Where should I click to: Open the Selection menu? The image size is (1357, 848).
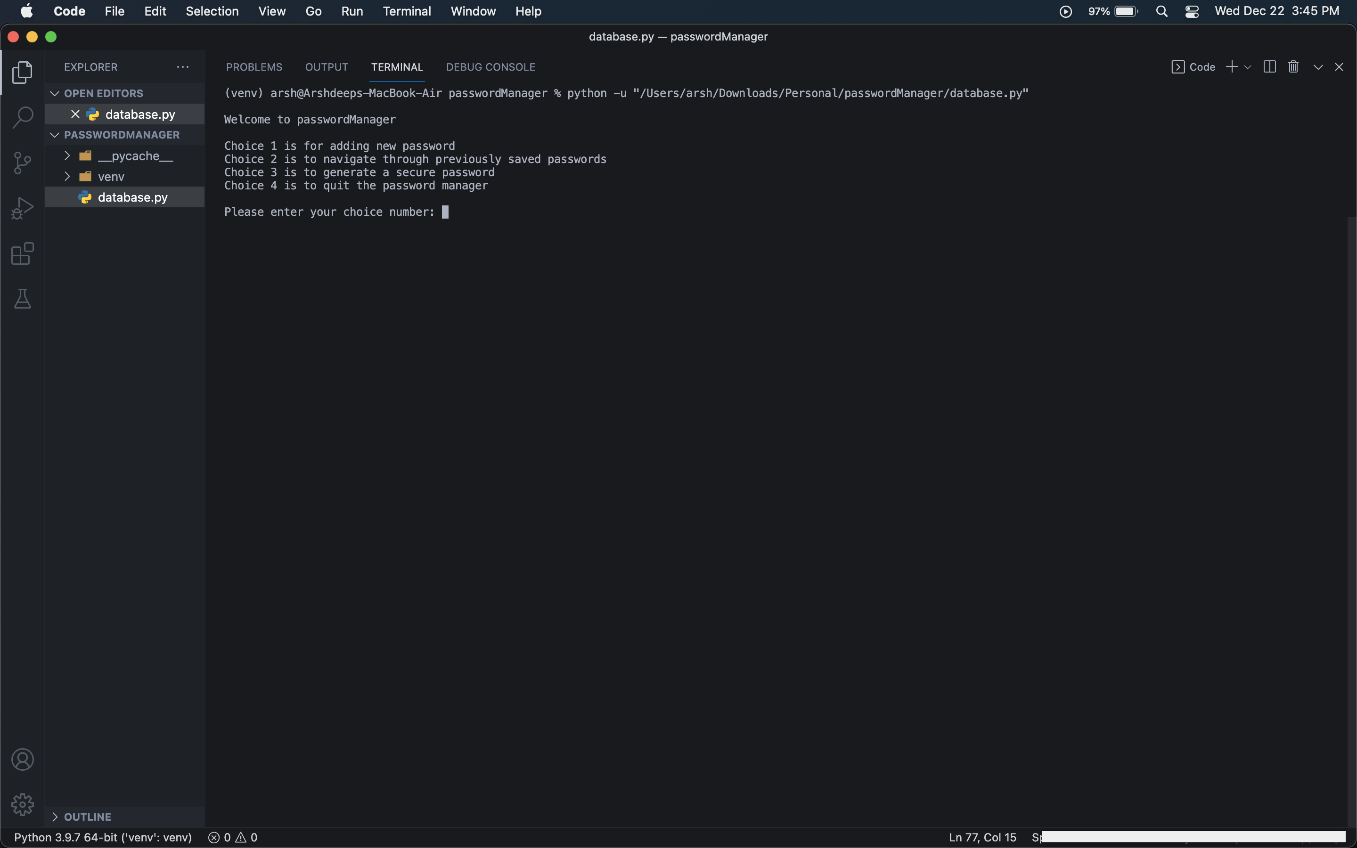pos(212,11)
